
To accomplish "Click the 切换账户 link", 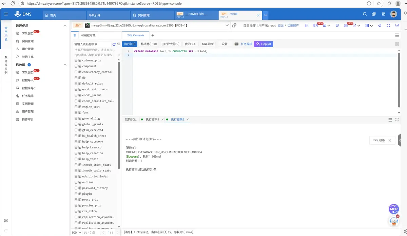I will pyautogui.click(x=293, y=25).
